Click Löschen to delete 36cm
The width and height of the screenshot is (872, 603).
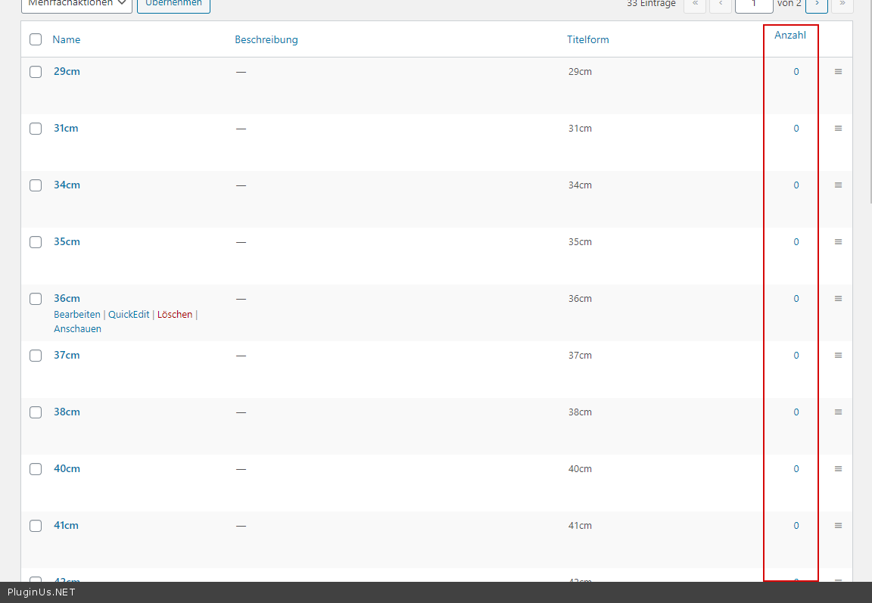175,314
